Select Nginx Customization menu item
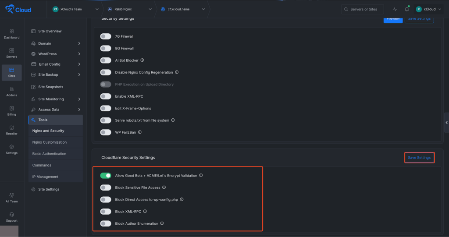Image resolution: width=449 pixels, height=237 pixels. pyautogui.click(x=50, y=142)
